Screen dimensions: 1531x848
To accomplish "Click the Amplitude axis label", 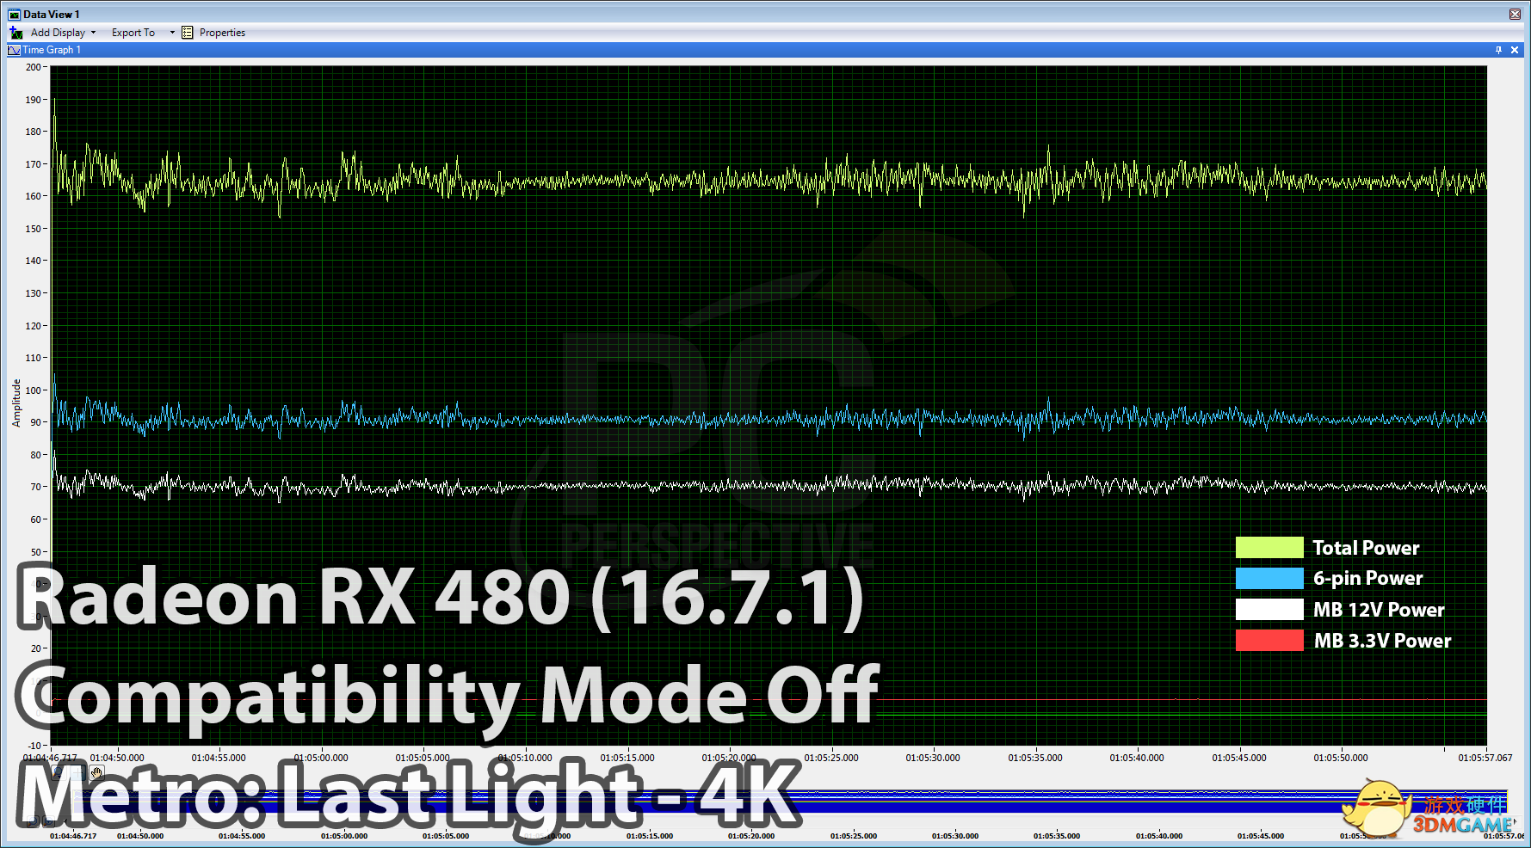I will pos(16,403).
